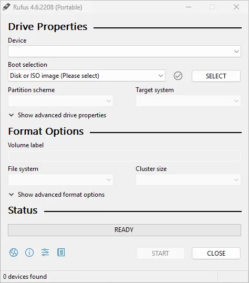
Task: Click the 'Device' label
Action: [x=17, y=41]
